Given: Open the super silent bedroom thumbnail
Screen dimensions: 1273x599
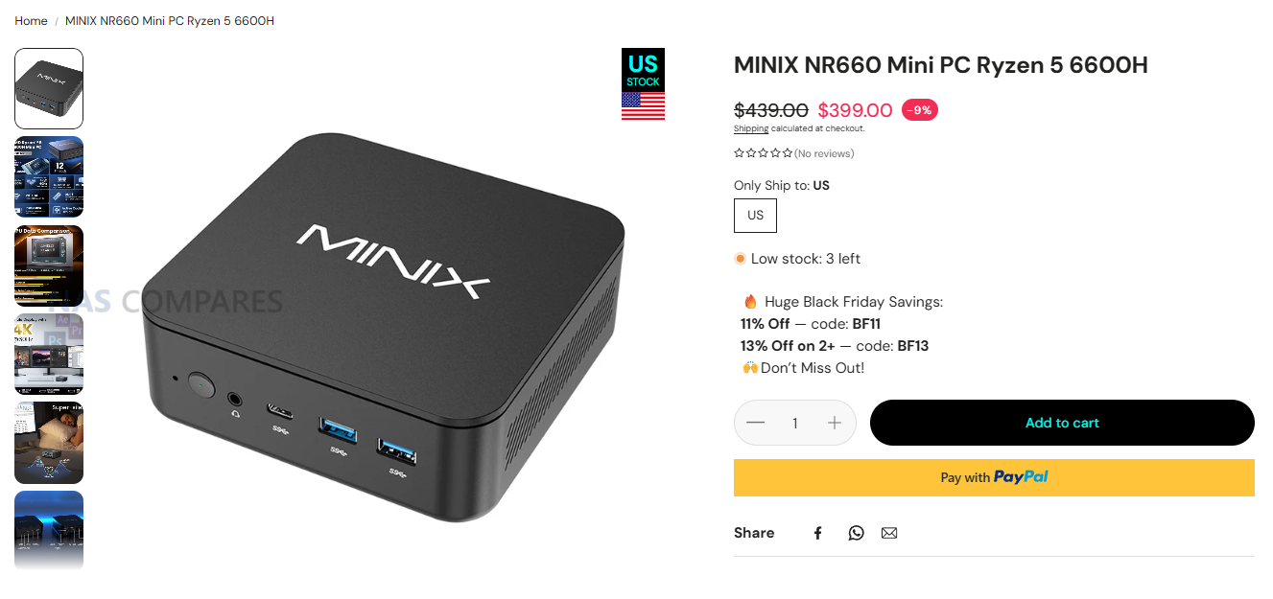Looking at the screenshot, I should [49, 443].
